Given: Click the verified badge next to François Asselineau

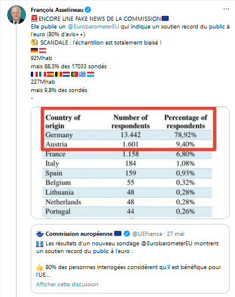Looking at the screenshot, I should point(88,10).
